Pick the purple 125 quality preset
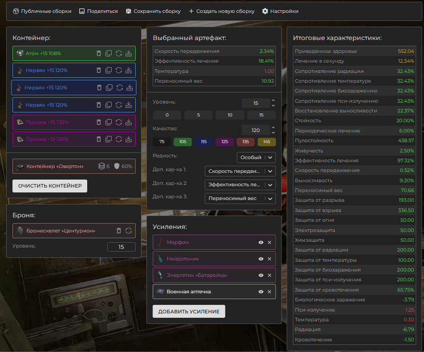424x352 pixels. [x=225, y=142]
